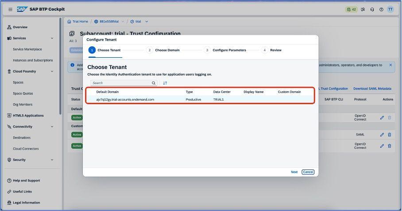Click the Data Center column header

click(x=222, y=92)
